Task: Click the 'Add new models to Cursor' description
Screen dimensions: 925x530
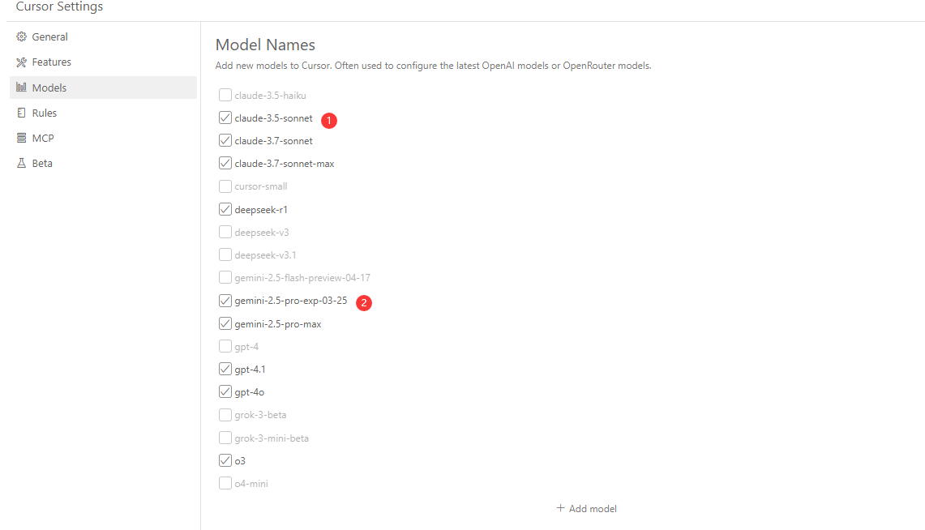Action: point(434,66)
